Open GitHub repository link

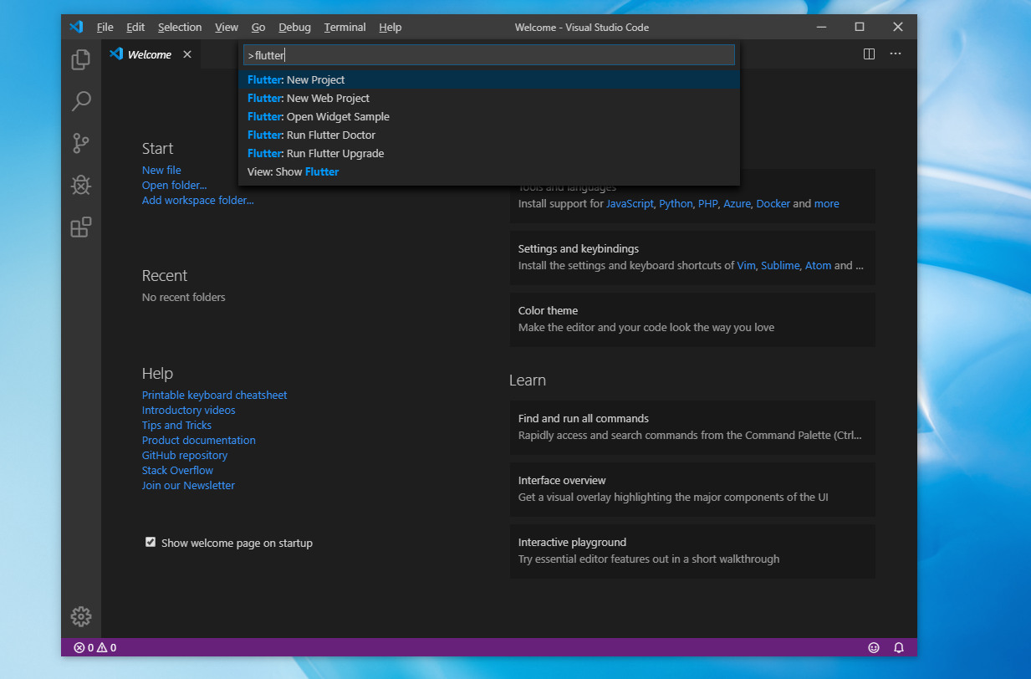[185, 455]
